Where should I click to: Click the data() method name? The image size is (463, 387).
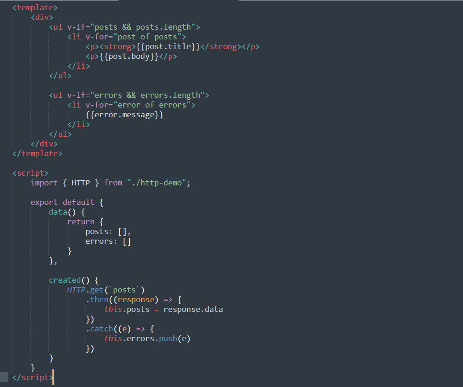pos(58,212)
